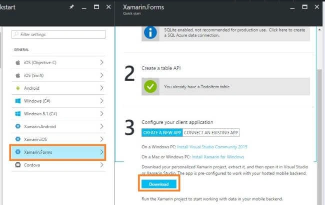Minimize the Quickstart blade
This screenshot has height=205, width=325.
pos(84,9)
